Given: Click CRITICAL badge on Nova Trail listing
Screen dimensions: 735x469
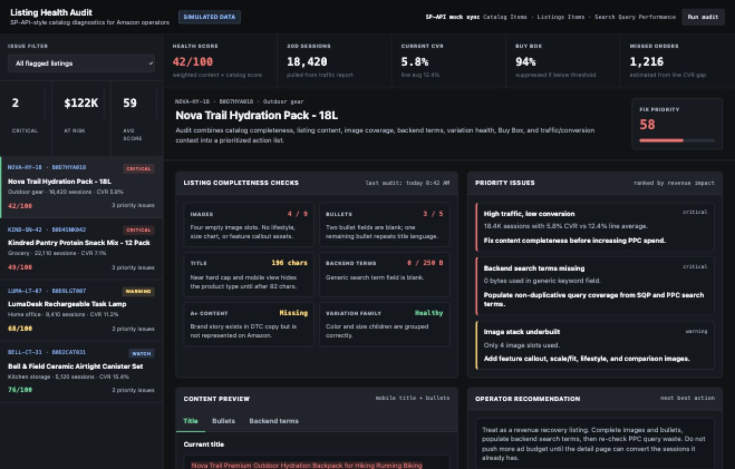Looking at the screenshot, I should (138, 168).
